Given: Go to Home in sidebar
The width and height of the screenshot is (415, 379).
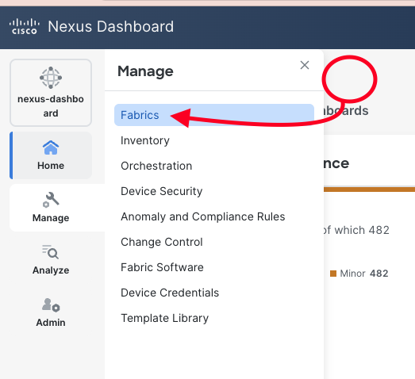Looking at the screenshot, I should [x=51, y=155].
